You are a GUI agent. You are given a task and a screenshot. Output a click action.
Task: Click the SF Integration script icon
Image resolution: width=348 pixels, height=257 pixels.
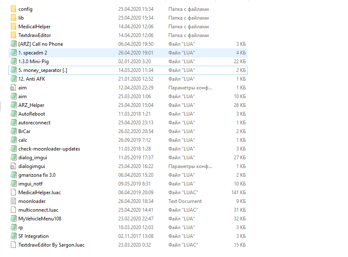(x=13, y=236)
